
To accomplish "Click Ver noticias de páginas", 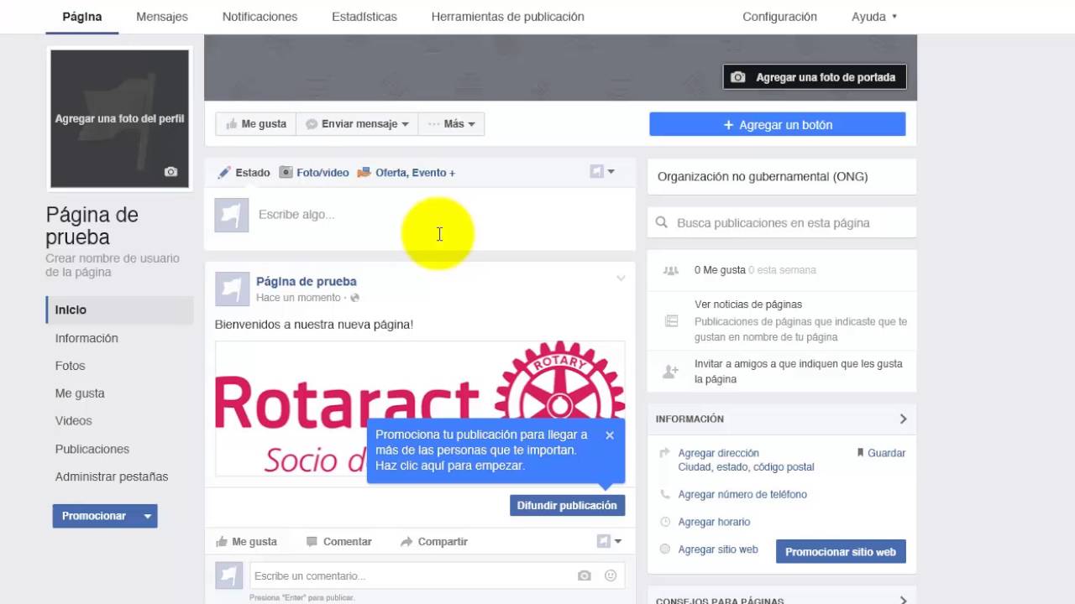I will point(747,305).
